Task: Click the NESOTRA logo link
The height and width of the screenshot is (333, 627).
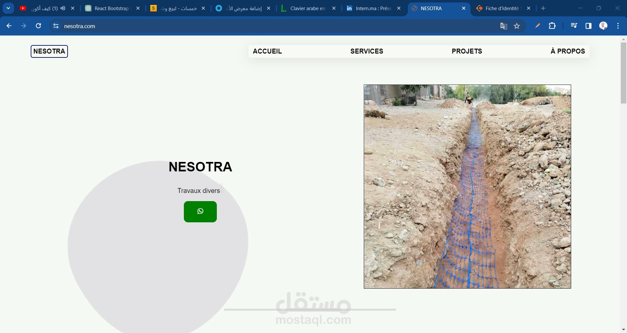Action: point(49,51)
